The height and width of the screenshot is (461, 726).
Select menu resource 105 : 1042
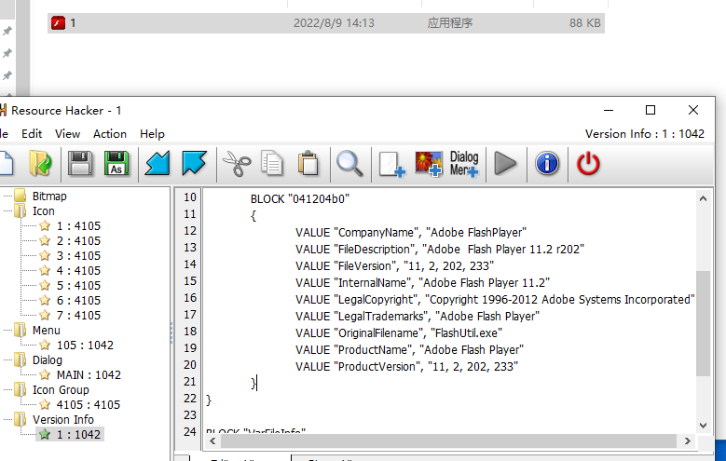(x=85, y=346)
